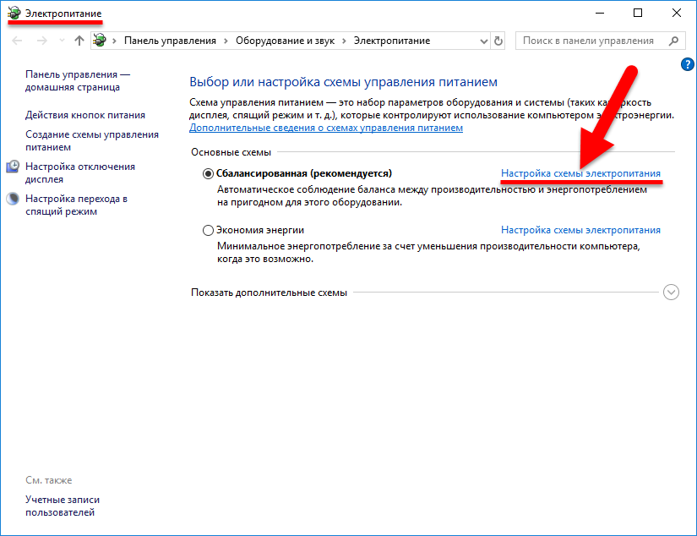This screenshot has width=697, height=536.
Task: Expand the chevron before Панель управления
Action: click(x=114, y=41)
